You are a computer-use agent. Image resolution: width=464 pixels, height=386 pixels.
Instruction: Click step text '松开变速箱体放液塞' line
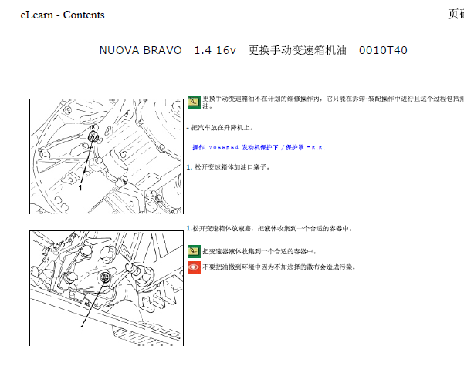click(x=269, y=228)
